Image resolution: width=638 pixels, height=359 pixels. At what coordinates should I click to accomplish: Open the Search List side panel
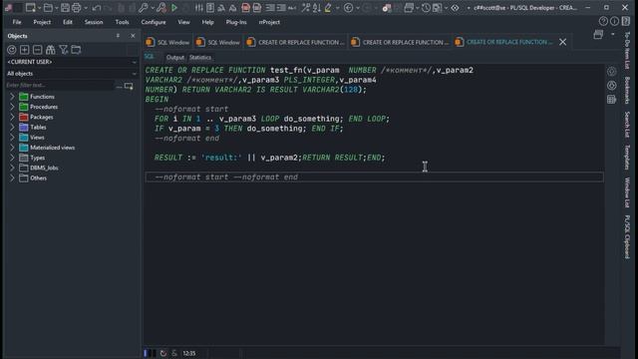[x=627, y=125]
